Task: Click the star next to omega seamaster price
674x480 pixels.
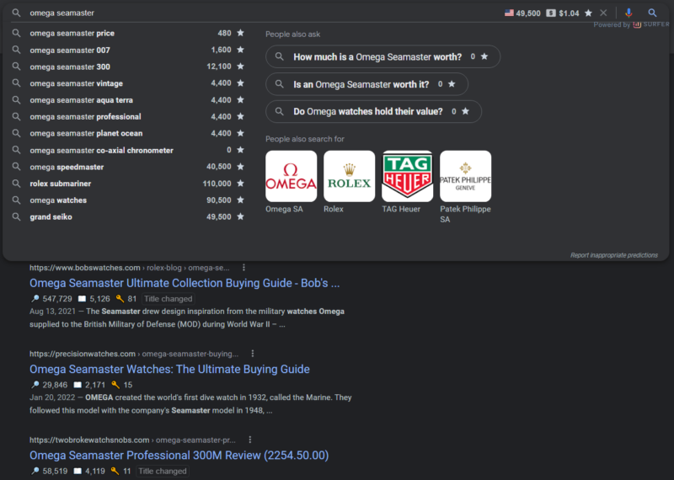Action: coord(241,33)
